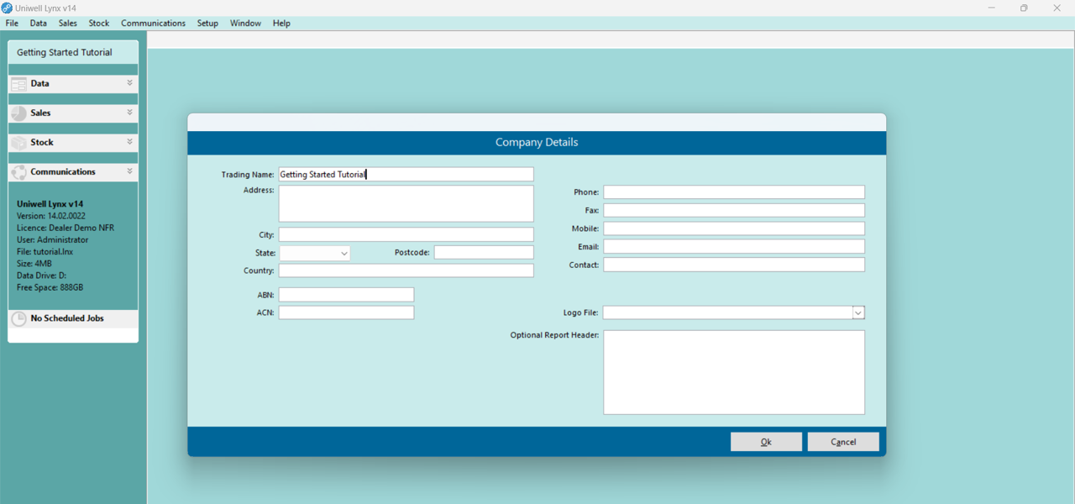This screenshot has width=1075, height=504.
Task: Open the Logo File dropdown arrow
Action: click(858, 312)
